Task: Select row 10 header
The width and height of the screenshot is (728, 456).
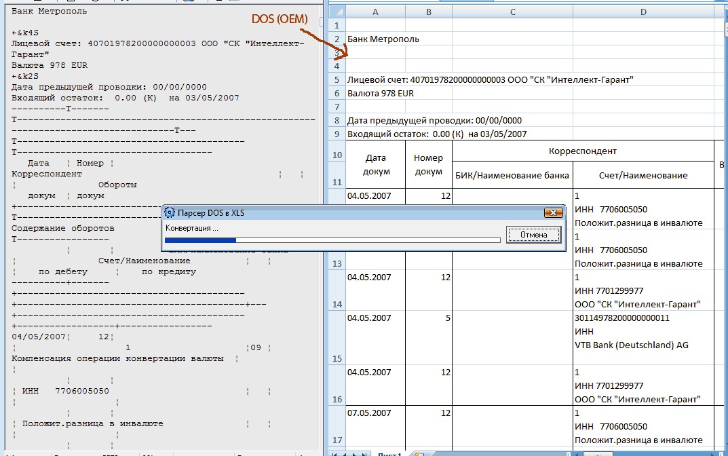Action: [337, 151]
